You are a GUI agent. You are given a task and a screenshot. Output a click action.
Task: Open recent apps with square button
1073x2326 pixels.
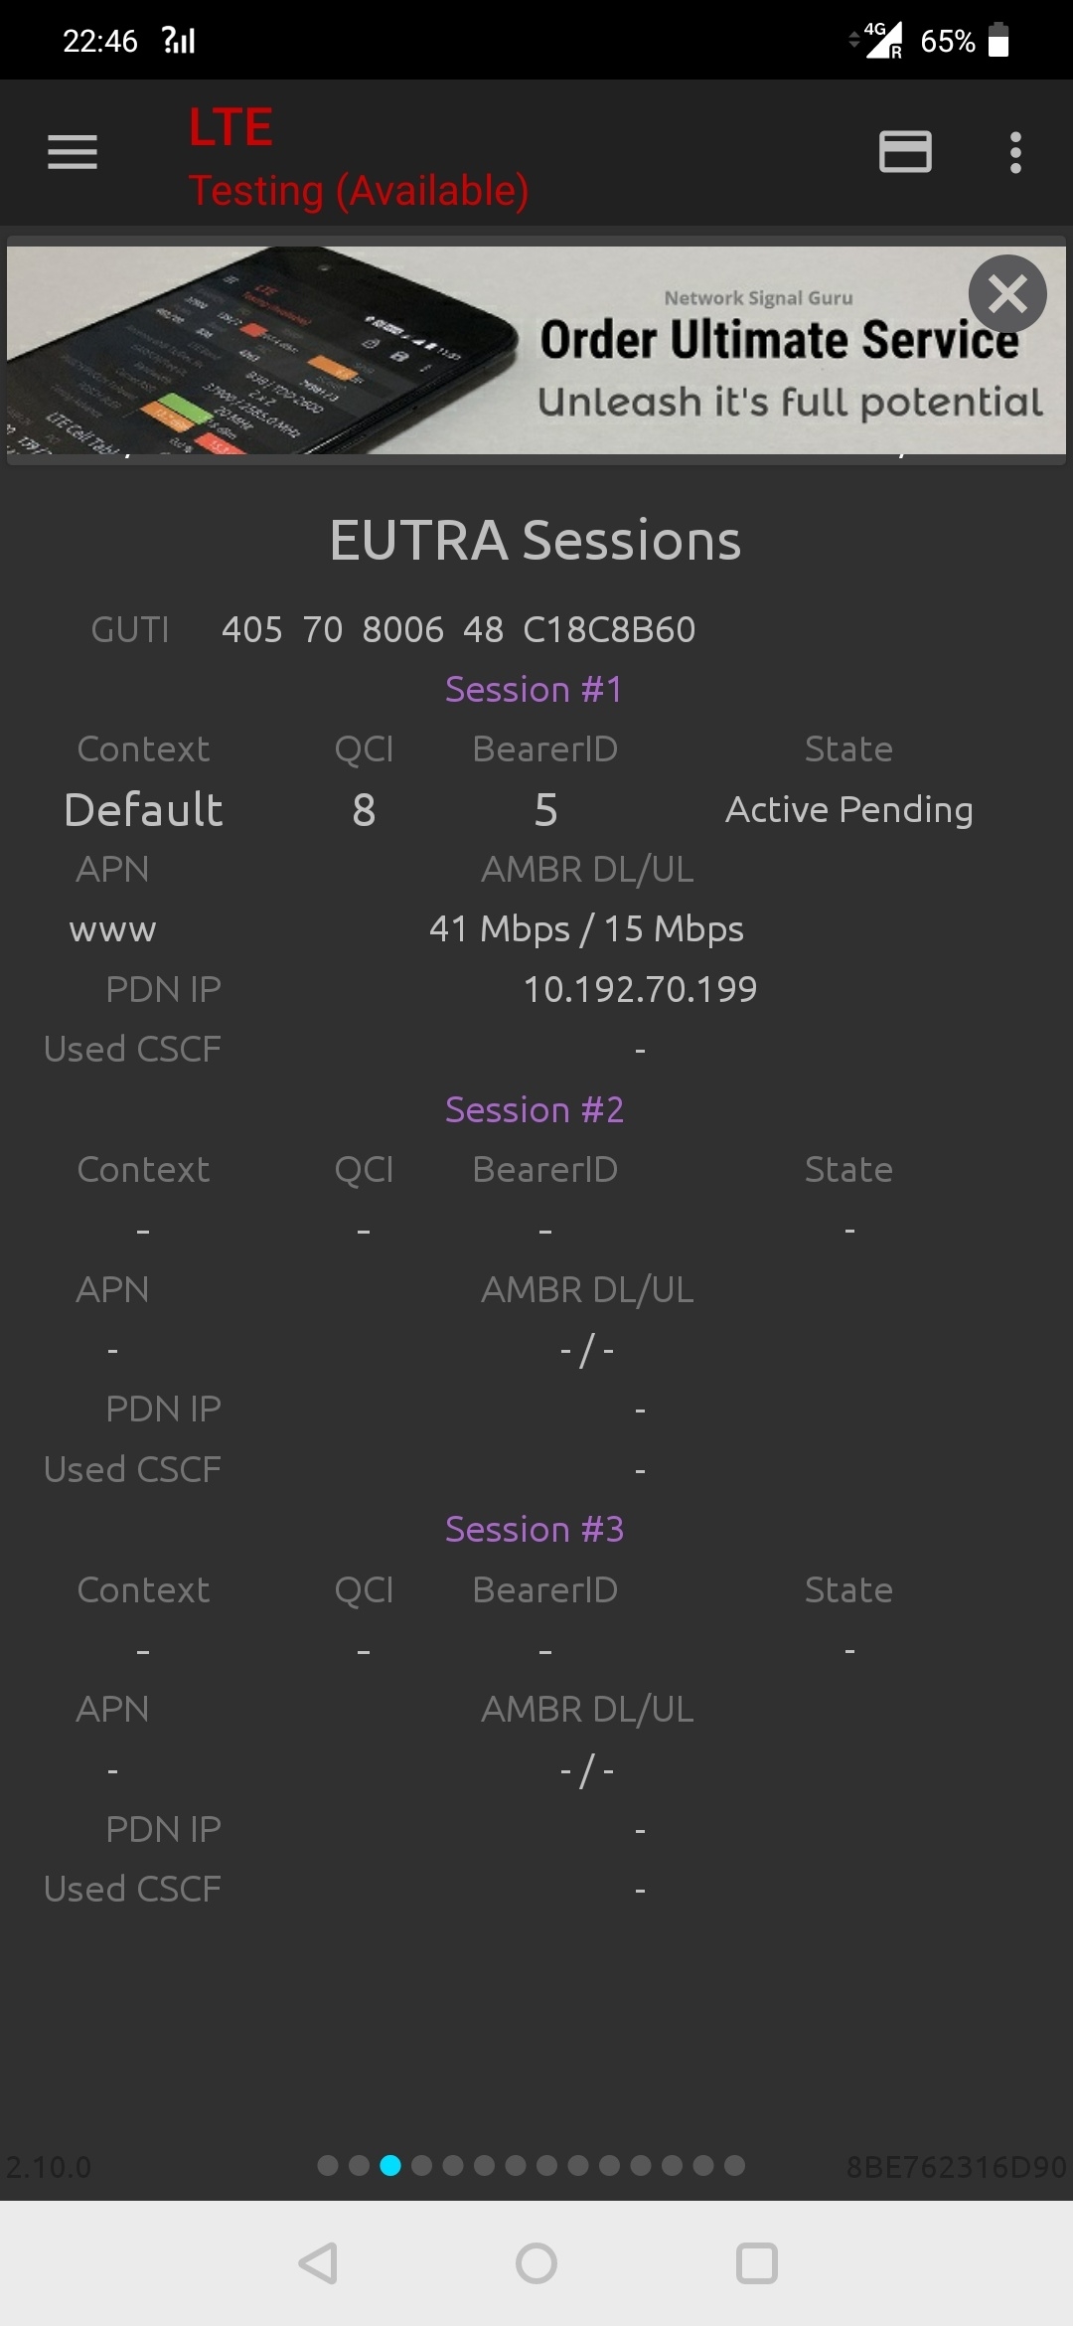click(756, 2263)
